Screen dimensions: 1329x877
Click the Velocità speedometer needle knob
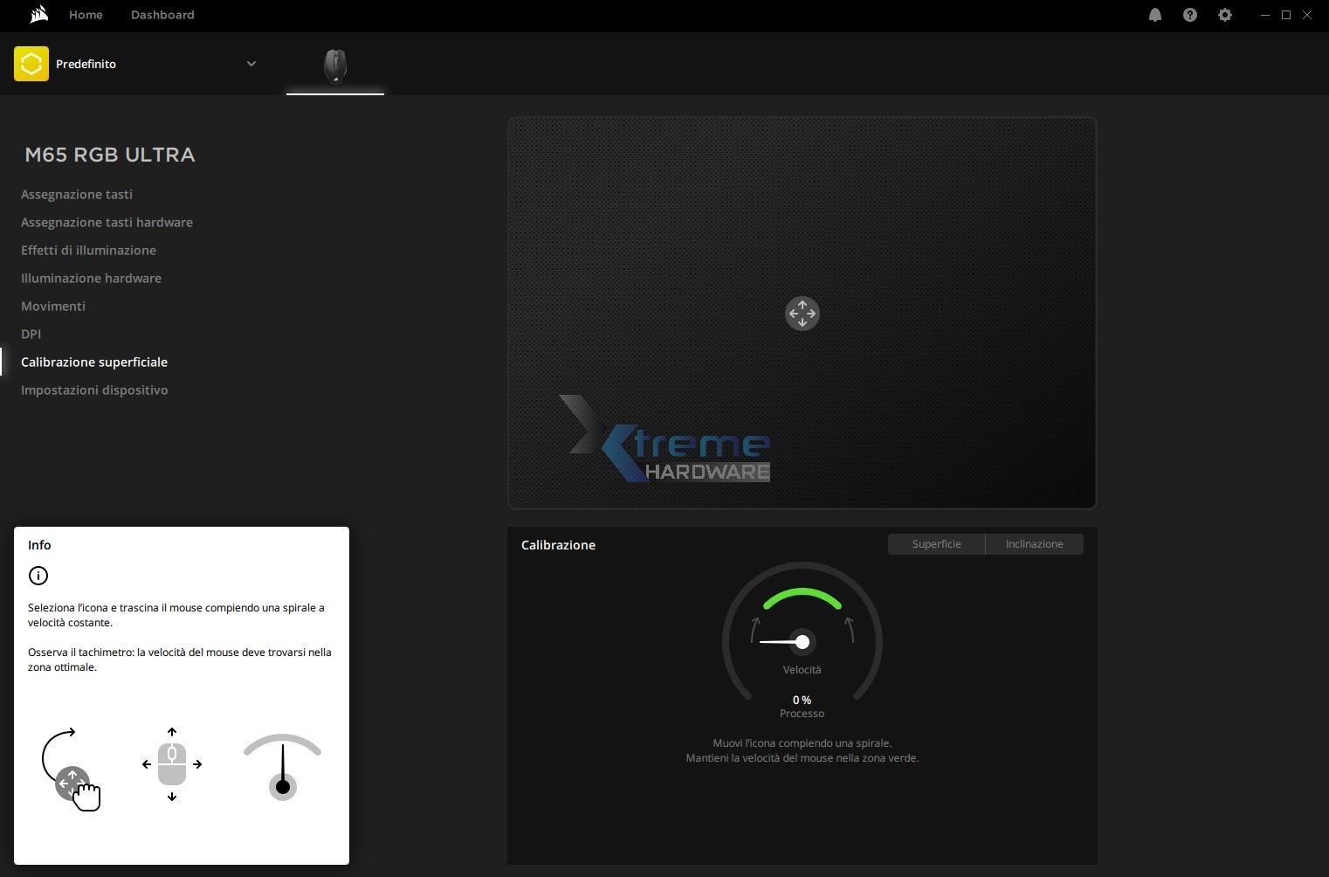[802, 642]
